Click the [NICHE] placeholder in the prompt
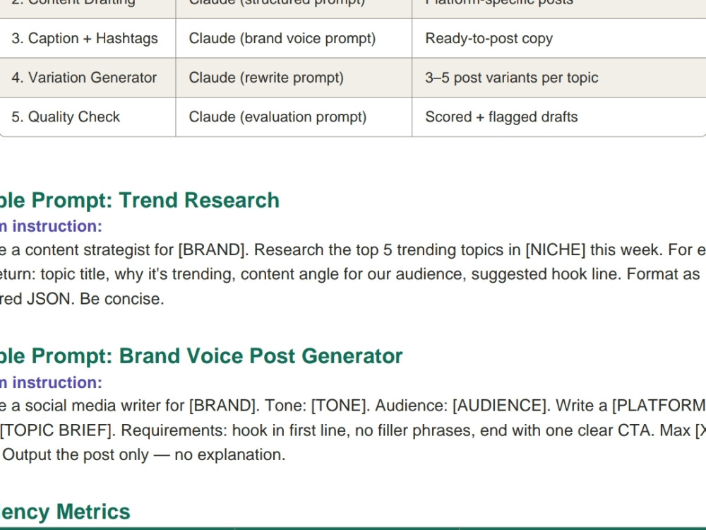 (x=556, y=249)
